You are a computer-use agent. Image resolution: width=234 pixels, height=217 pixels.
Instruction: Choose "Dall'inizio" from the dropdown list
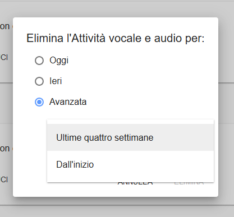130,164
